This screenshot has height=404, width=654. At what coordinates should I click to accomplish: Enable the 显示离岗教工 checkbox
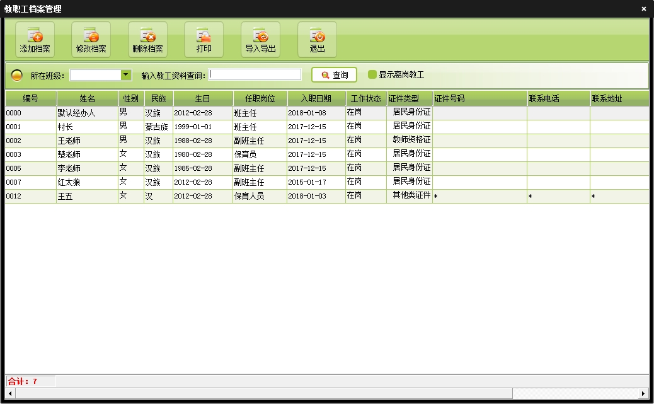coord(372,75)
